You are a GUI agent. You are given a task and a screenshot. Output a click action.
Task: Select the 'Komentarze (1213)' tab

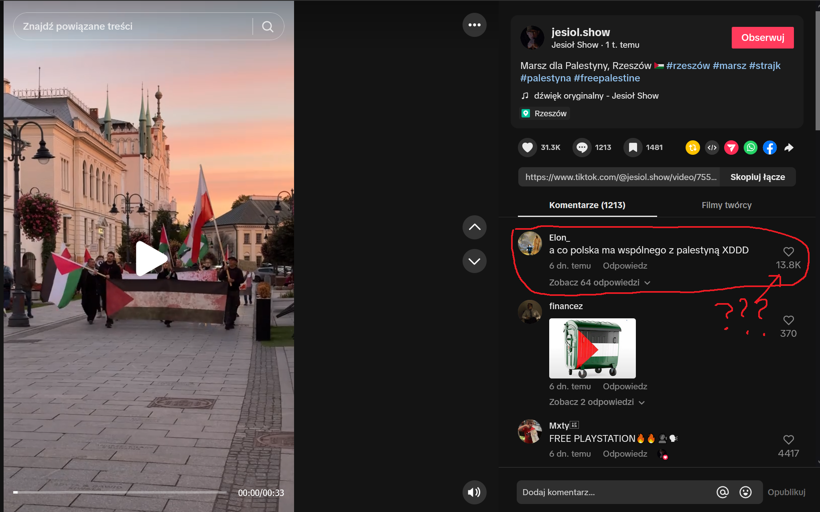coord(587,205)
